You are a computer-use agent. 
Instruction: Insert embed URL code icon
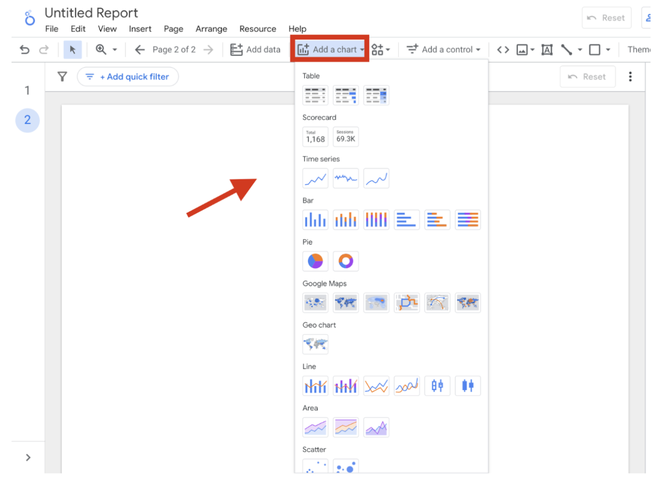(x=503, y=50)
